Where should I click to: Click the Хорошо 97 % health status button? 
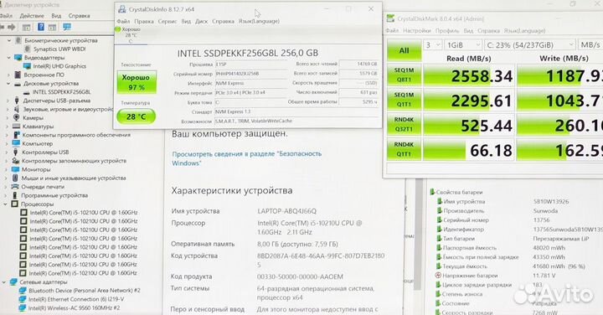click(x=137, y=82)
